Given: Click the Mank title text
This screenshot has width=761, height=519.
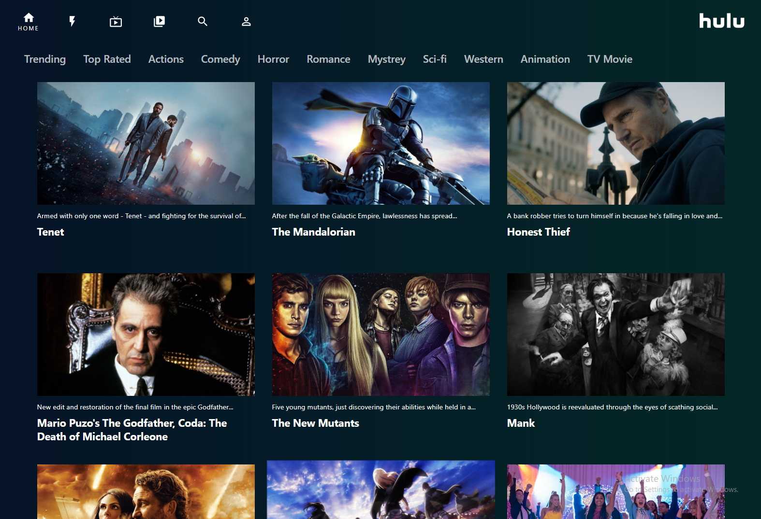Looking at the screenshot, I should [x=521, y=423].
